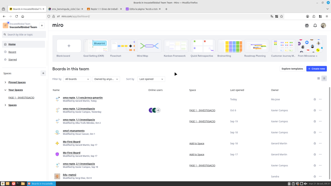This screenshot has width=331, height=186.
Task: Click the plus icon next to Spaces
Action: tap(43, 73)
